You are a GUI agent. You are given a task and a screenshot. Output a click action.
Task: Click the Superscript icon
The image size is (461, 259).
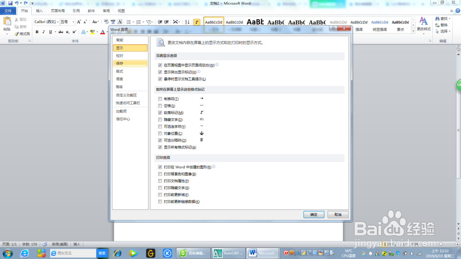pos(74,32)
